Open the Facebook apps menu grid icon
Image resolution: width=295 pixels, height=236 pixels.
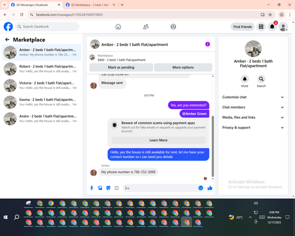(261, 27)
